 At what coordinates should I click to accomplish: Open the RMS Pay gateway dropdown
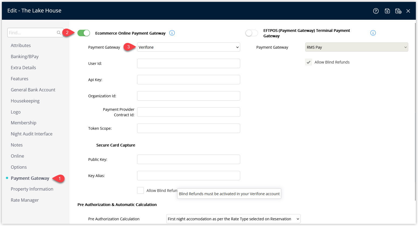(x=356, y=47)
